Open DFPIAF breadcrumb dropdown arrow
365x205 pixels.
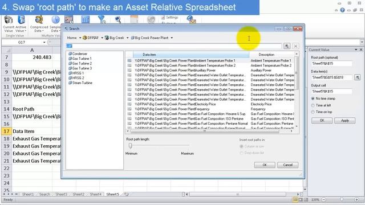(102, 38)
